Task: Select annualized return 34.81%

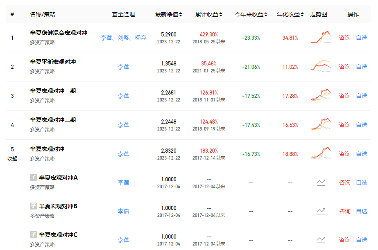Action: click(x=290, y=38)
